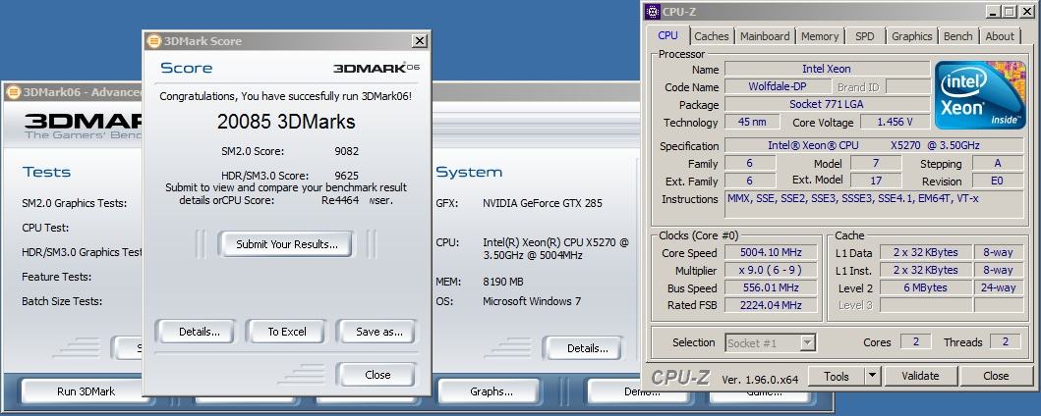Image resolution: width=1041 pixels, height=416 pixels.
Task: Click the Code Name field Wolfdale-DP
Action: pos(778,86)
